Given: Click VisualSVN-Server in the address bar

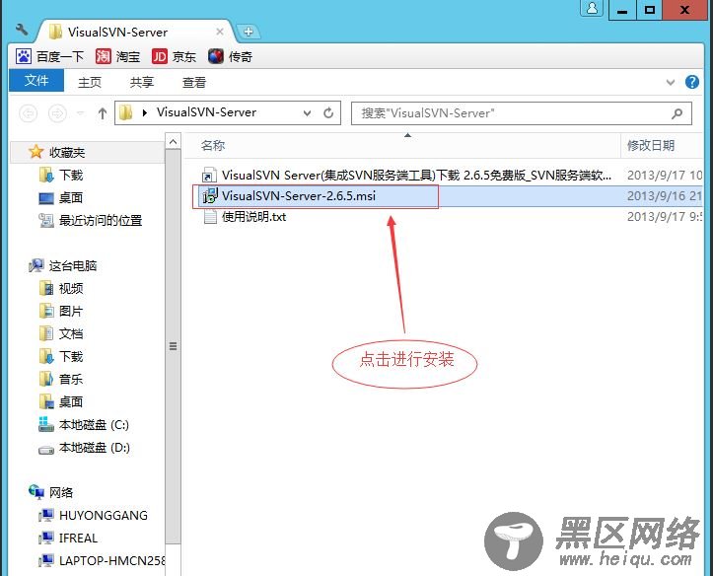Looking at the screenshot, I should pos(206,112).
